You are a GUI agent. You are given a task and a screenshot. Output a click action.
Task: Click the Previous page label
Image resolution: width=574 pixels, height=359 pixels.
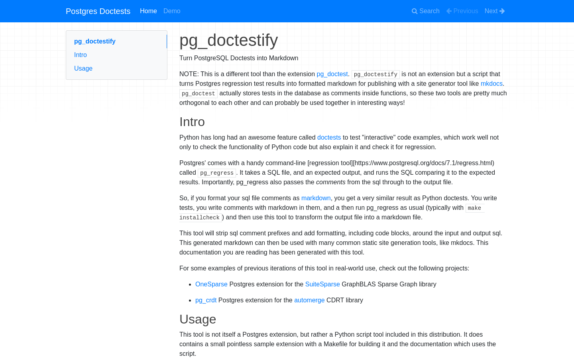tap(466, 11)
